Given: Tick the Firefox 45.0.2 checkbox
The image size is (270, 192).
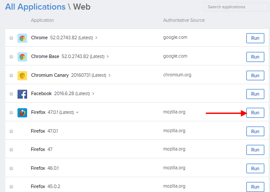Looking at the screenshot, I should click(x=11, y=186).
